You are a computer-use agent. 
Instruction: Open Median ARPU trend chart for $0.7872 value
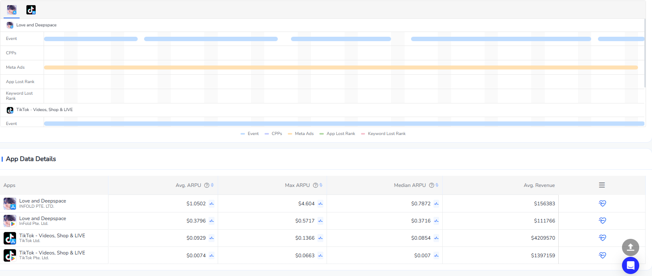pos(436,204)
